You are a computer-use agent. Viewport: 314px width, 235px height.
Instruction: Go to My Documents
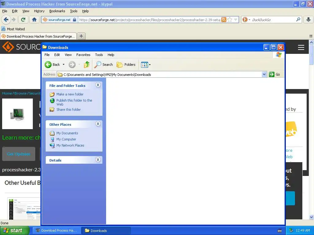pos(67,133)
